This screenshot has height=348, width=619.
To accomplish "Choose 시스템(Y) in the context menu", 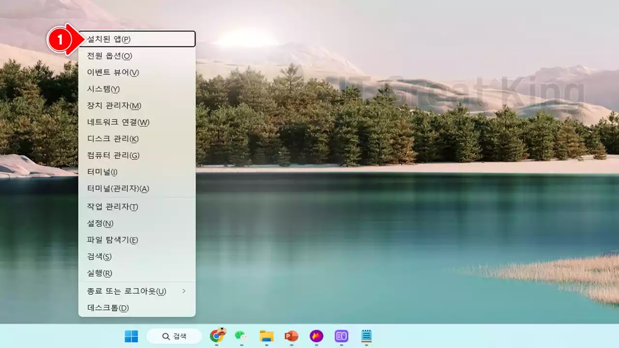I will pos(137,89).
